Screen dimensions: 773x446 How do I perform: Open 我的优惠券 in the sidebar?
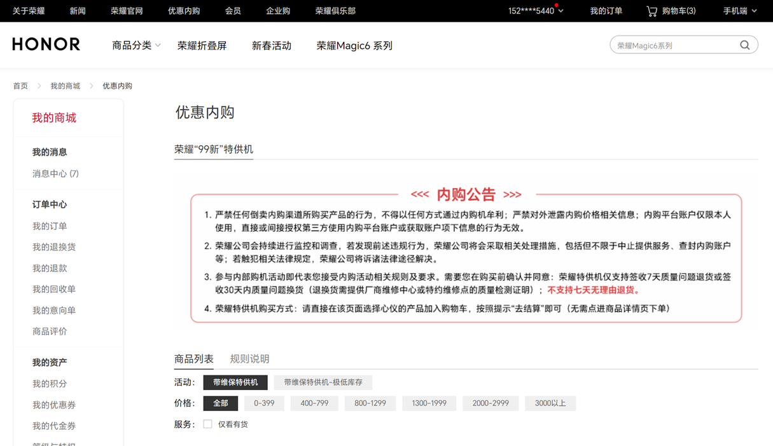pyautogui.click(x=54, y=405)
